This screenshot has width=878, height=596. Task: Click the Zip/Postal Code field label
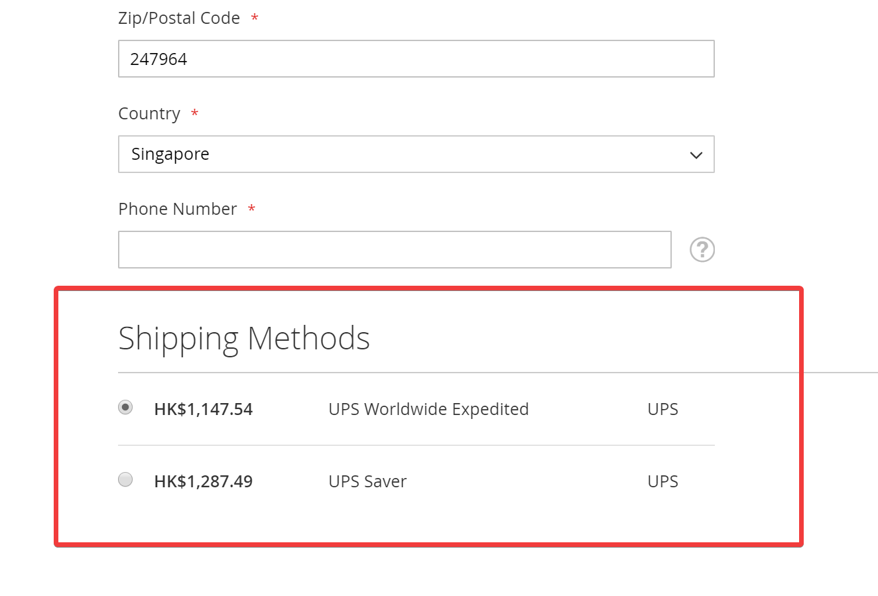click(x=178, y=17)
